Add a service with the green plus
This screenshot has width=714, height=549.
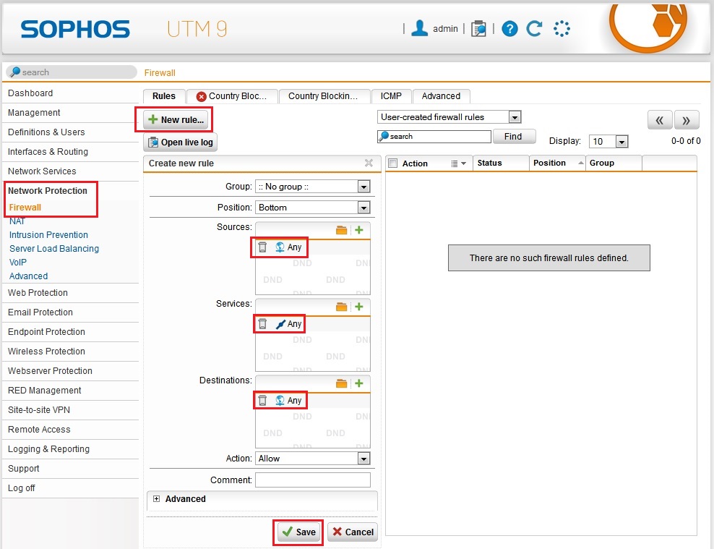359,306
